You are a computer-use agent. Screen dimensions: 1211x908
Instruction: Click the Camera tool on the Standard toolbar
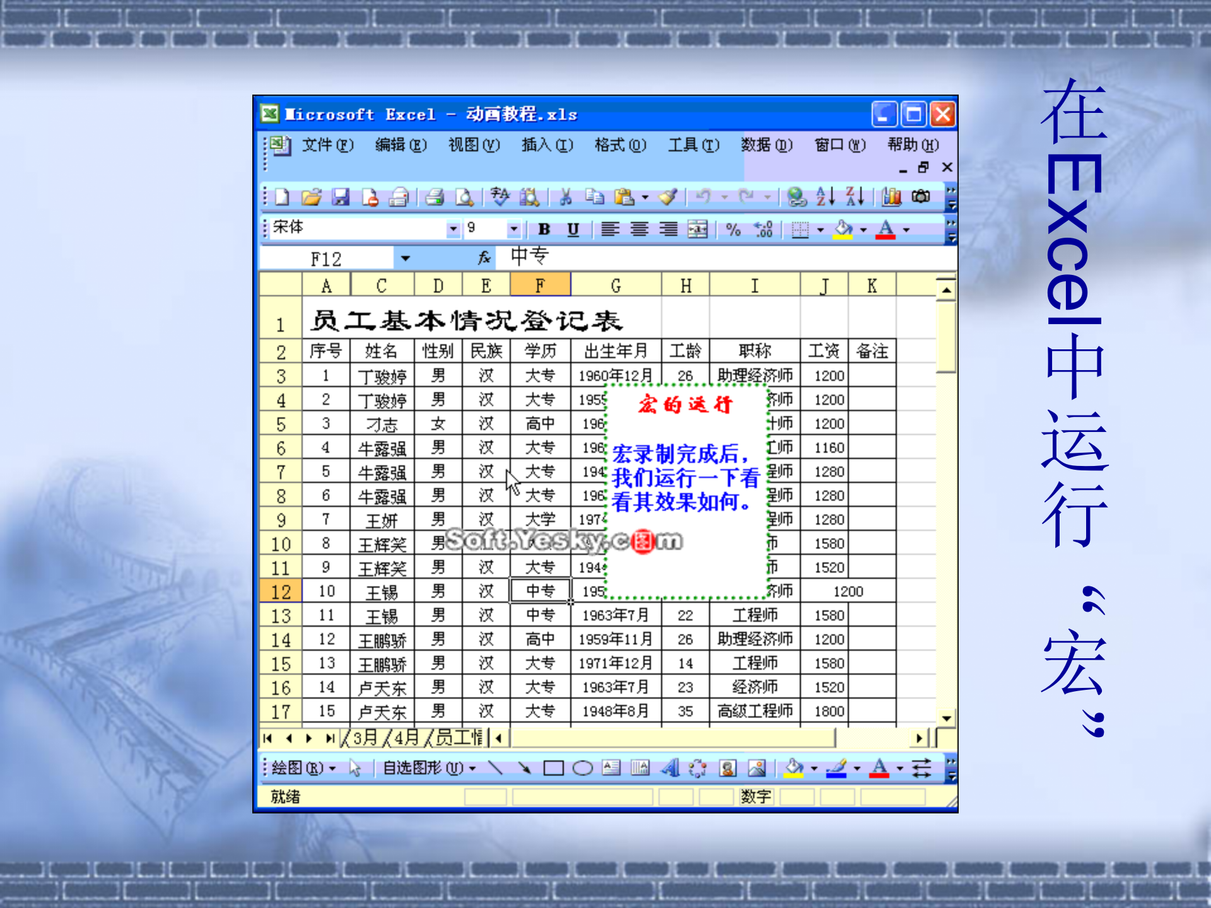[x=922, y=198]
